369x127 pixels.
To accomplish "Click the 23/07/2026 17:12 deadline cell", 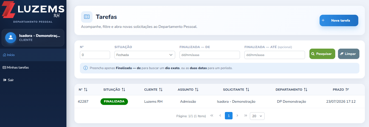I will coord(341,102).
